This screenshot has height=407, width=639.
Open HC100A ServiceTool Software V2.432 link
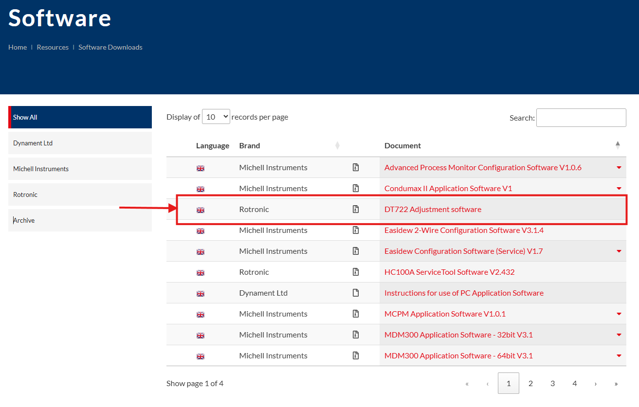pyautogui.click(x=449, y=272)
